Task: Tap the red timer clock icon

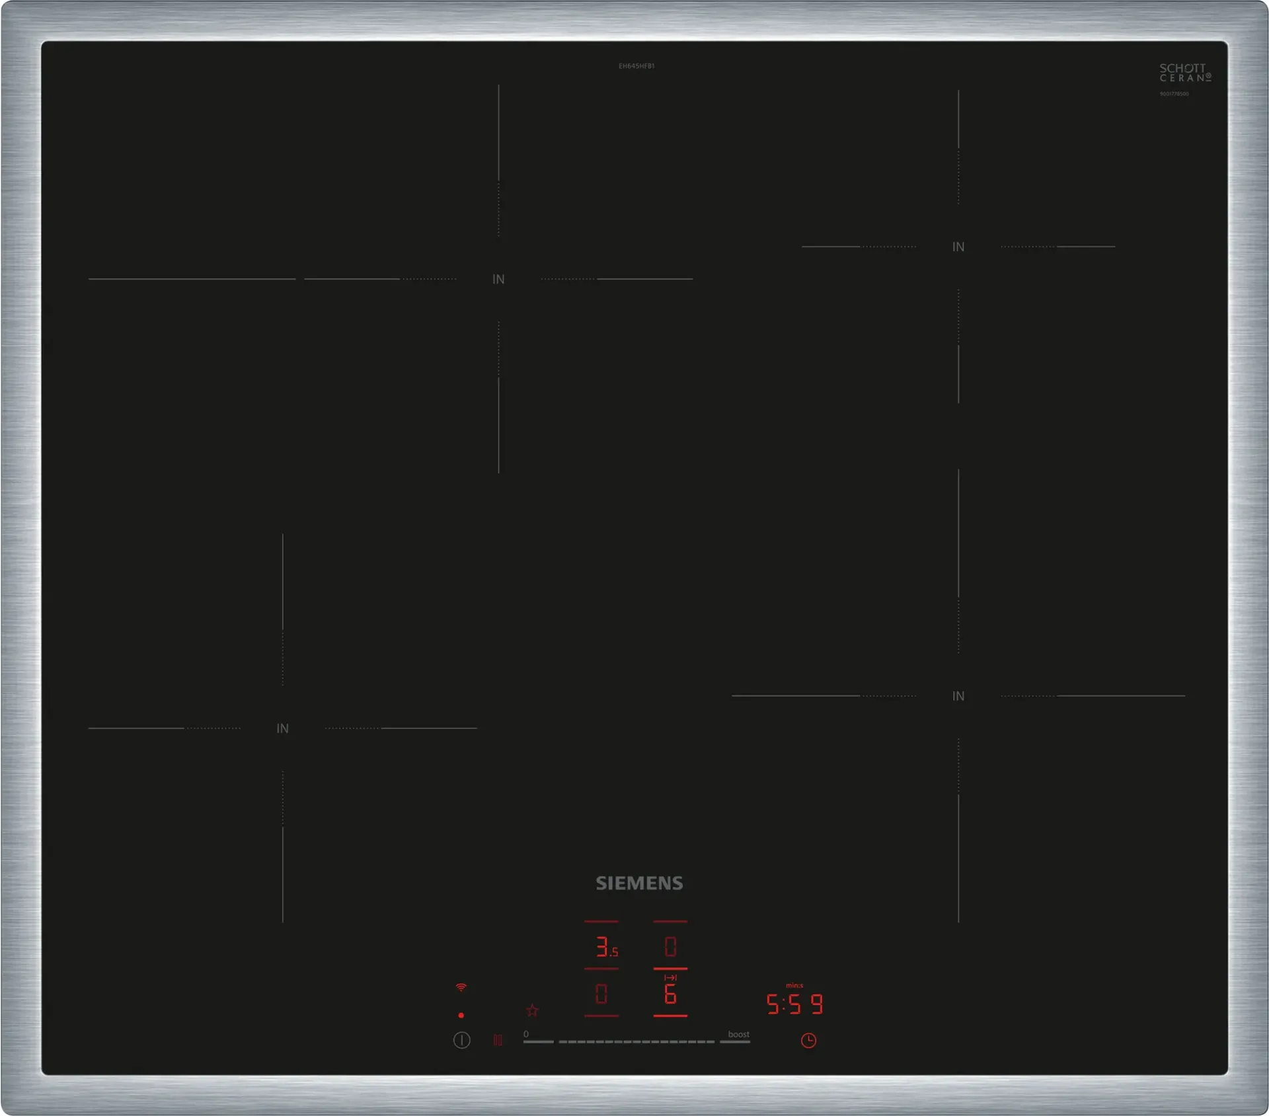Action: (x=808, y=1040)
